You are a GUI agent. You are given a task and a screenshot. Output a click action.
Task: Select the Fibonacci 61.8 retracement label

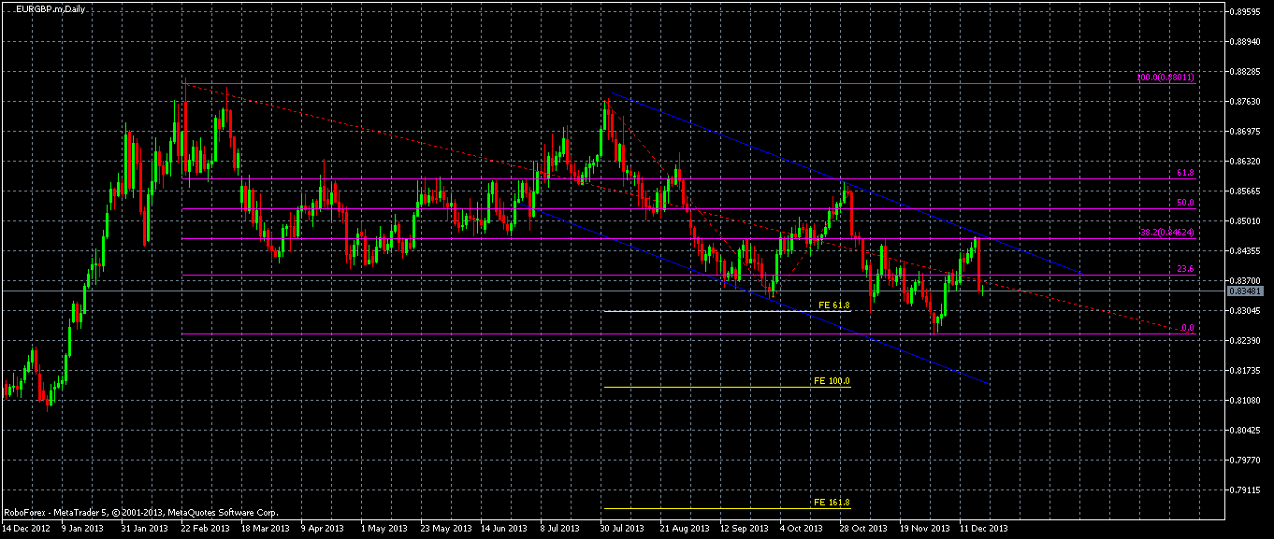pyautogui.click(x=1185, y=173)
